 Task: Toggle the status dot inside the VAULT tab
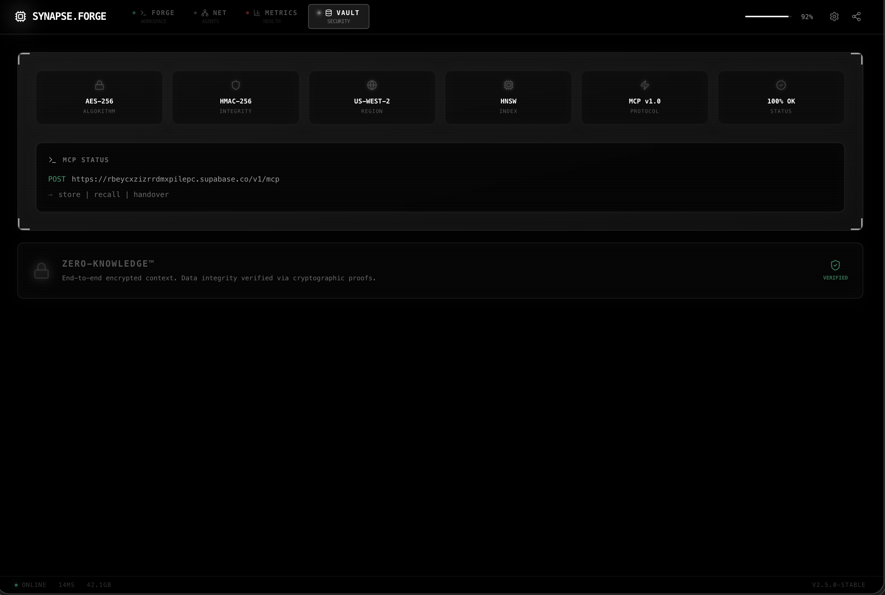point(318,12)
